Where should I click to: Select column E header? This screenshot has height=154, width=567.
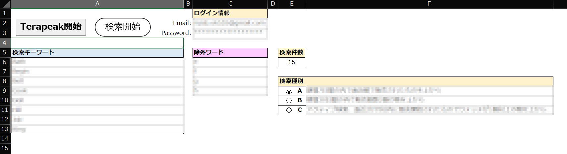tap(292, 4)
